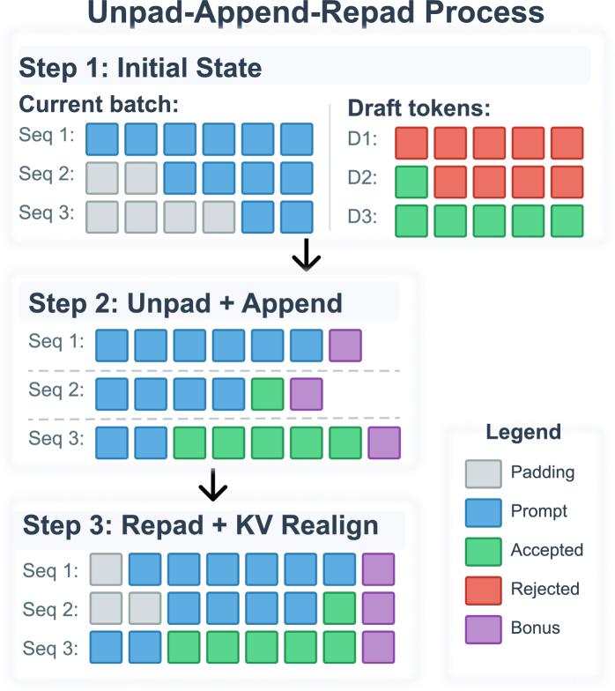The width and height of the screenshot is (615, 691).
Task: Click the 'Step 3: Repad + KV Realign' heading
Action: (x=200, y=525)
